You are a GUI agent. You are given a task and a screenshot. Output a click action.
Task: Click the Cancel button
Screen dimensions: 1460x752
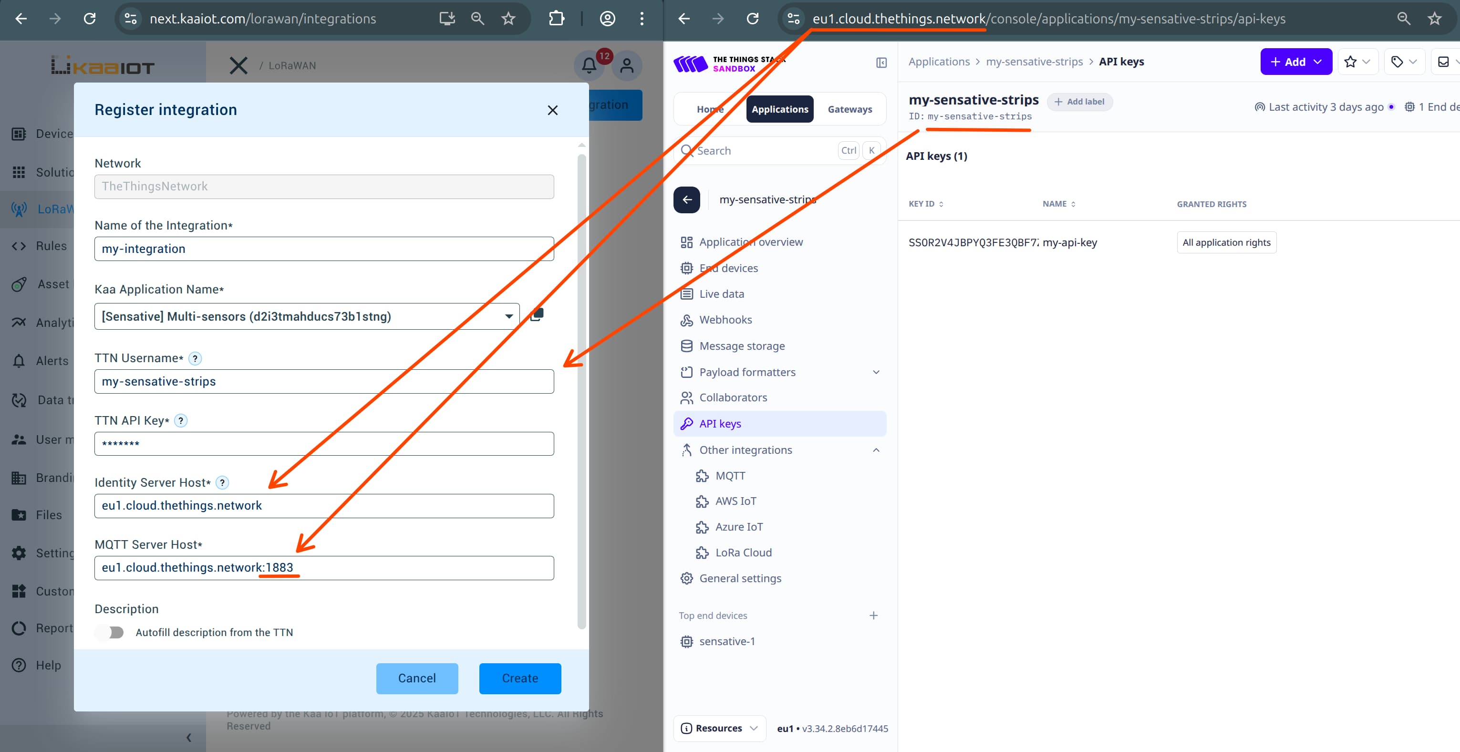pyautogui.click(x=416, y=678)
